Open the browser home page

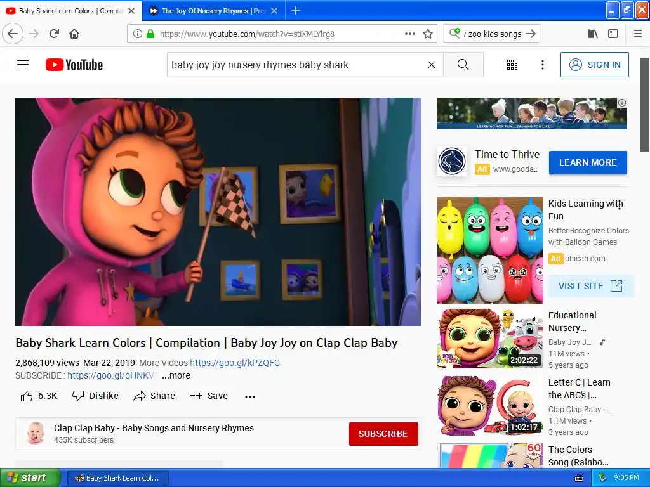[x=74, y=34]
